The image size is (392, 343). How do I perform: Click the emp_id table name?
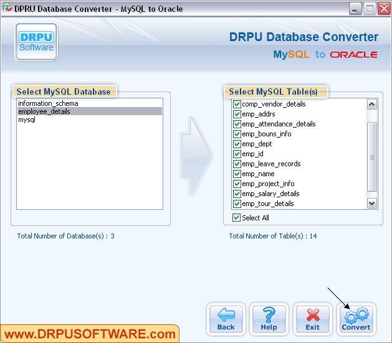click(252, 154)
